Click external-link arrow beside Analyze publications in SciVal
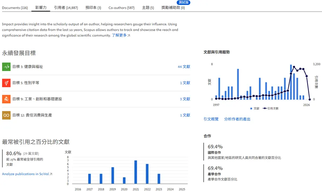 point(51,174)
